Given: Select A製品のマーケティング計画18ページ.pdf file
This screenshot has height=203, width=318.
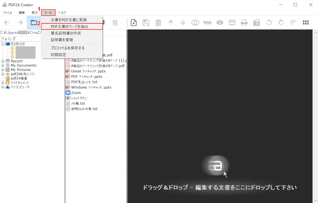Looking at the screenshot, I should 95,66.
